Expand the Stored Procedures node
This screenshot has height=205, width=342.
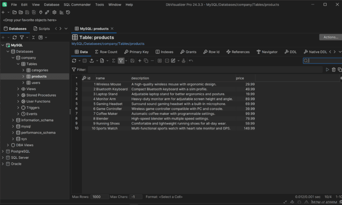click(x=18, y=95)
